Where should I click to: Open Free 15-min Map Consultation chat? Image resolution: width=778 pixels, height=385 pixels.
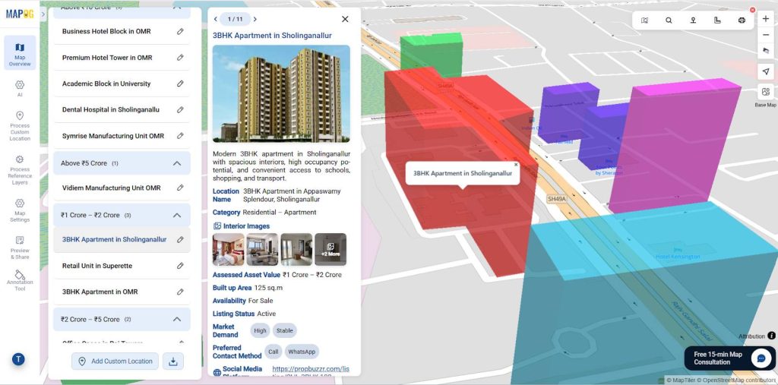coord(729,358)
